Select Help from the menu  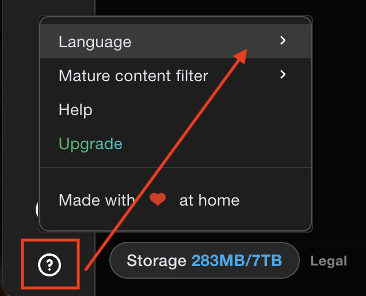click(x=75, y=109)
